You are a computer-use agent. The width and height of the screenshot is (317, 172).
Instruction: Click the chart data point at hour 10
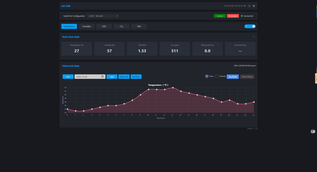point(149,90)
